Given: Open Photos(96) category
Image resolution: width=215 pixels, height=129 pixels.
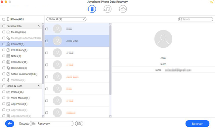Looking at the screenshot, I should pyautogui.click(x=17, y=92).
